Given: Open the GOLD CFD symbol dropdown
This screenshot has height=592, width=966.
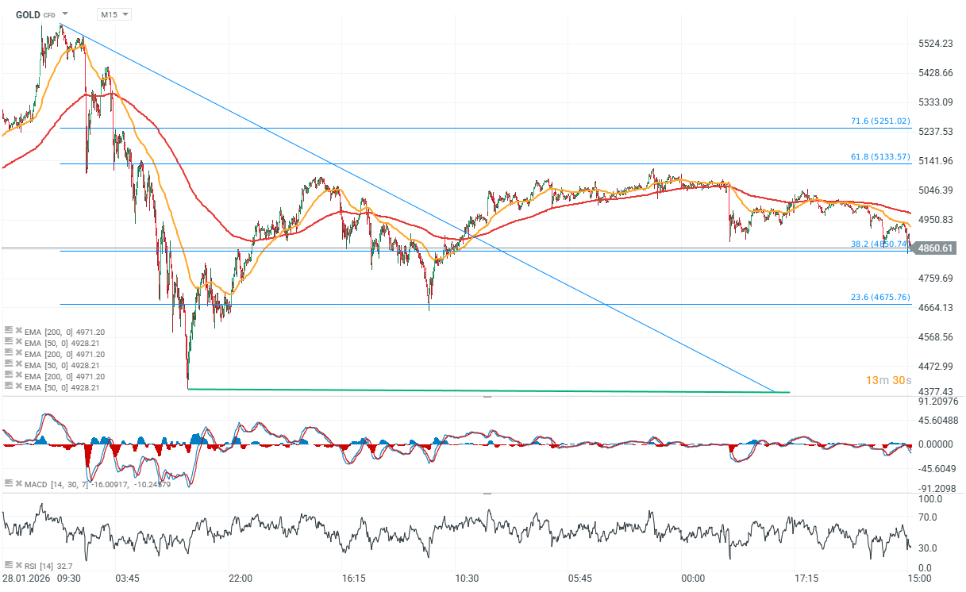Looking at the screenshot, I should [64, 14].
